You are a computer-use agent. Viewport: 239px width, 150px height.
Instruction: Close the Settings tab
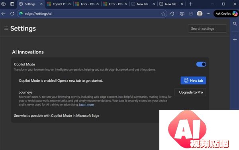pyautogui.click(x=41, y=4)
